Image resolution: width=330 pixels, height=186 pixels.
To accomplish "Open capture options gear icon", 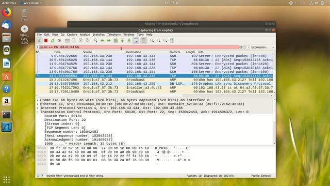I will tap(59, 40).
